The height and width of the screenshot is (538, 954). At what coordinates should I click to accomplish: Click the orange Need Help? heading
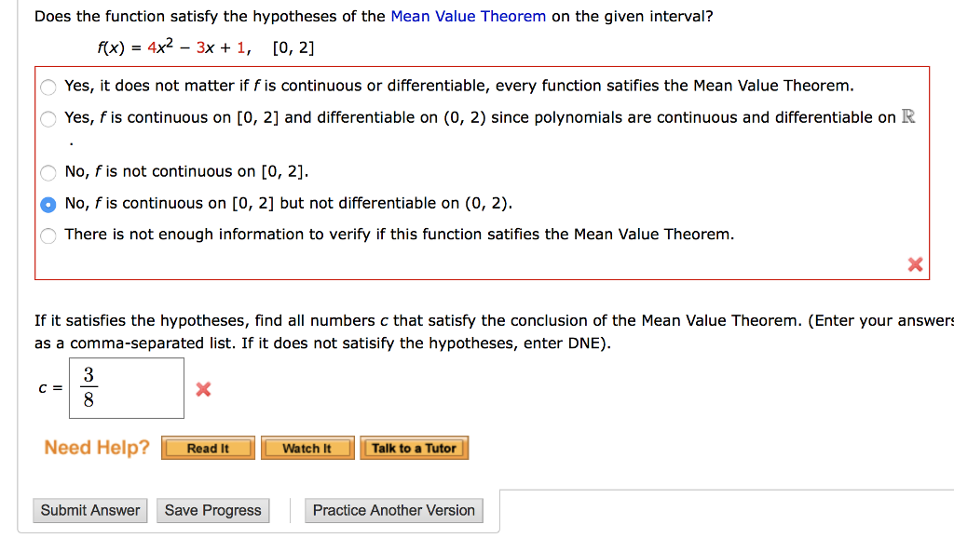pos(96,448)
